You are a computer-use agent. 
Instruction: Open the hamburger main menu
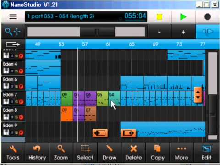point(13,16)
